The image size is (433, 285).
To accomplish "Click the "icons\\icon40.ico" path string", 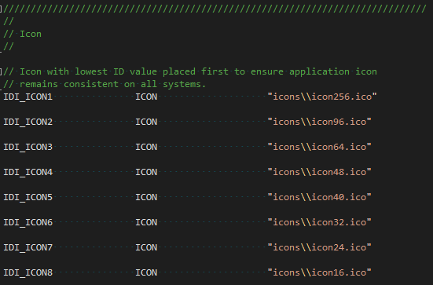I will [x=320, y=197].
